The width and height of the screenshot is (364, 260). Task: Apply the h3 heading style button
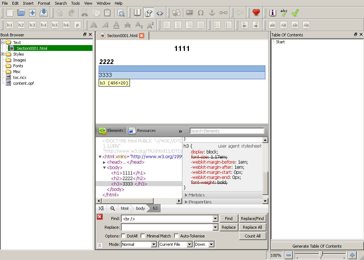(x=32, y=25)
